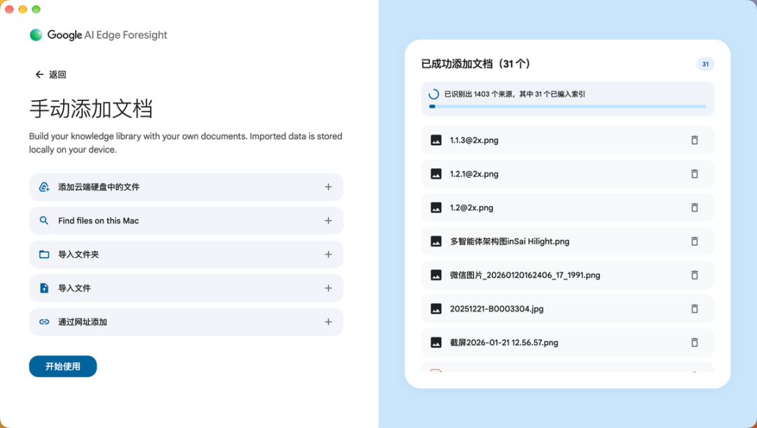This screenshot has width=757, height=428.
Task: Click the 手动添加文档 page title
Action: point(90,109)
